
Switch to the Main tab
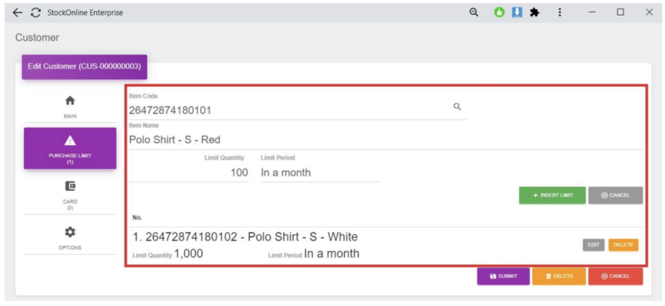coord(70,106)
